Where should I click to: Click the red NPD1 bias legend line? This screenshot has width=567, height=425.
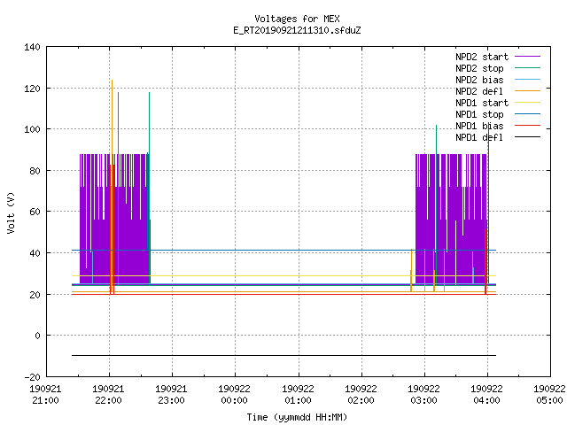[x=528, y=126]
